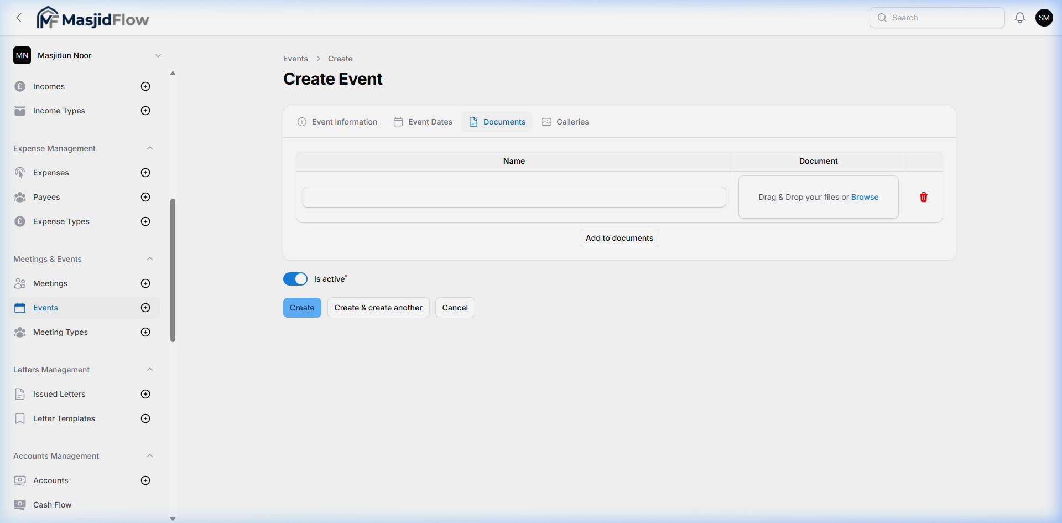1062x523 pixels.
Task: Click the plus icon beside Letter Templates
Action: click(145, 418)
